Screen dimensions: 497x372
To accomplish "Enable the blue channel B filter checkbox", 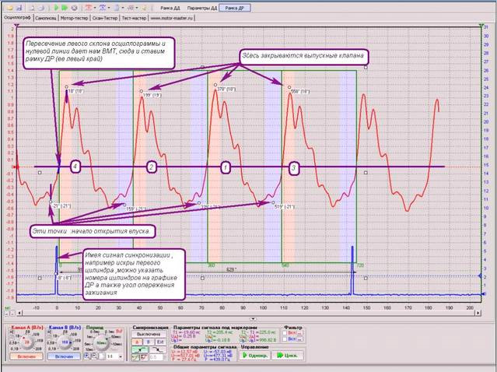I will click(285, 339).
